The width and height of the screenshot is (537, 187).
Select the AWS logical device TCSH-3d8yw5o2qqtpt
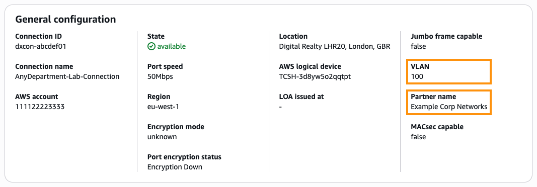click(315, 76)
